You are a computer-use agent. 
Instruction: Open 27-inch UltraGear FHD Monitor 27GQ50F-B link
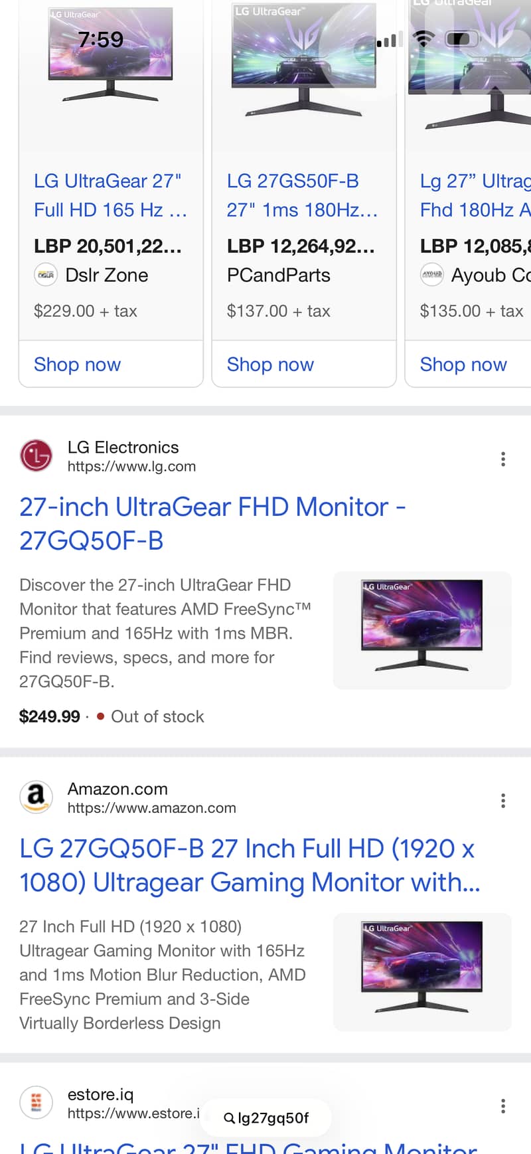pos(212,524)
